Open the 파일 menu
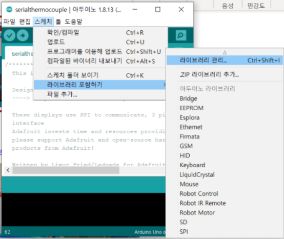 [9, 22]
